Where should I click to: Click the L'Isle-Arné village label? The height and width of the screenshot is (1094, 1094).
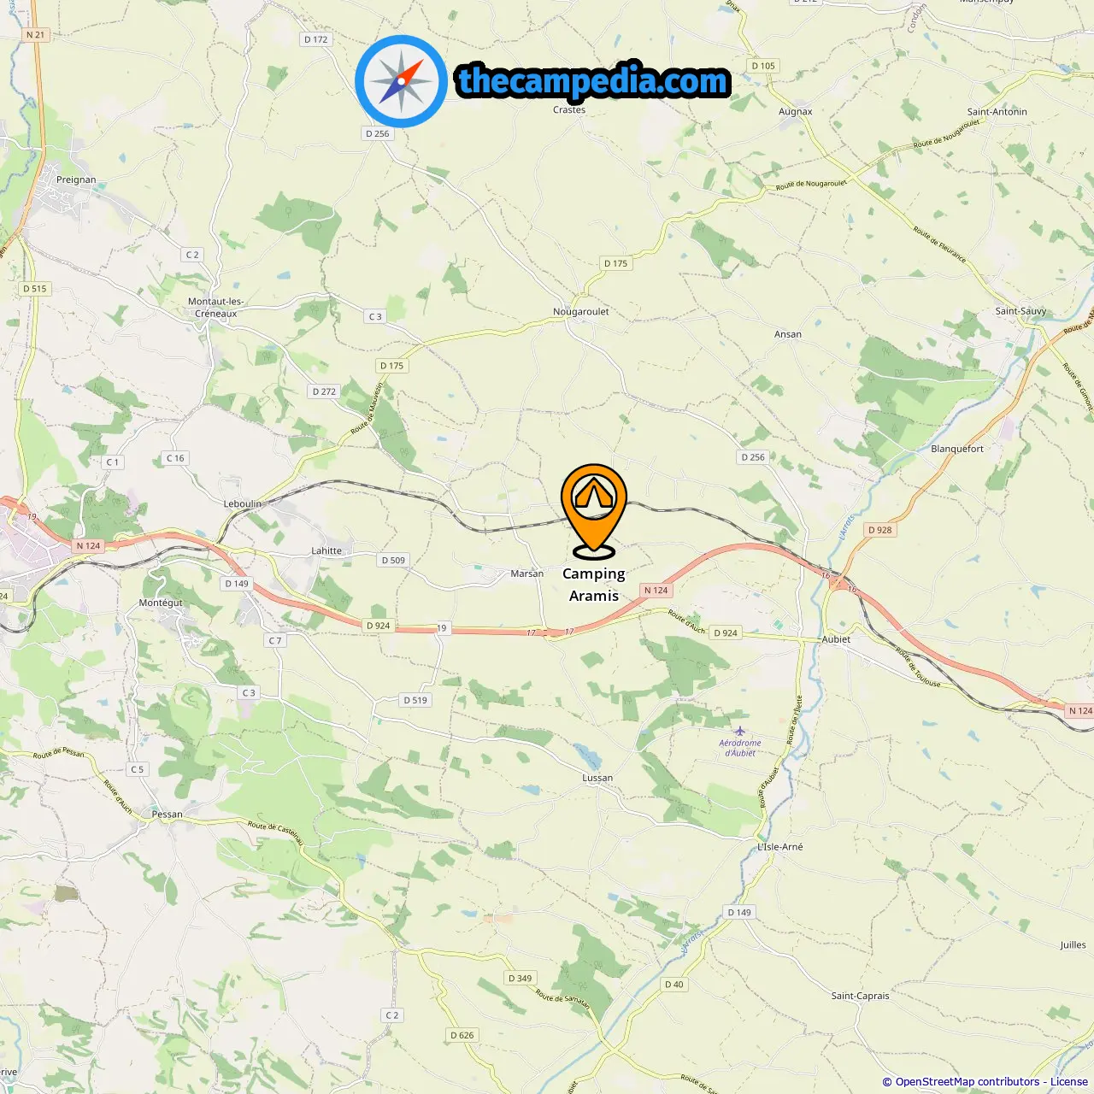point(780,847)
